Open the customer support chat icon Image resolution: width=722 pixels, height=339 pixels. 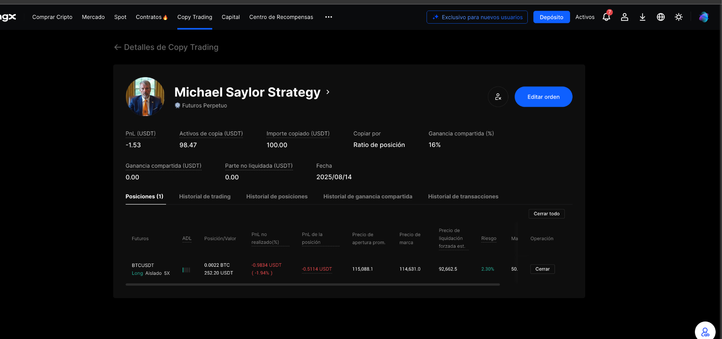[x=705, y=332]
